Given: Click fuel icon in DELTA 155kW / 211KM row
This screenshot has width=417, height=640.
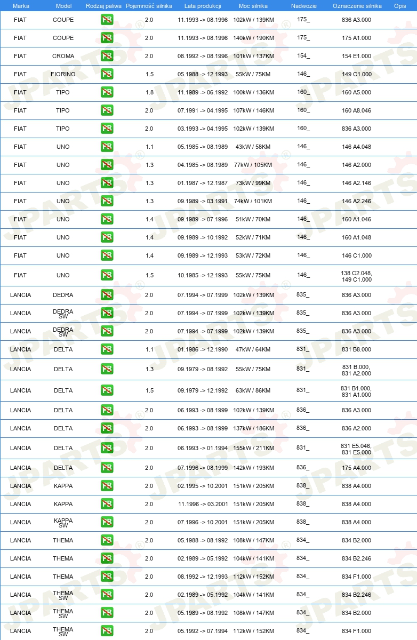Looking at the screenshot, I should [107, 448].
